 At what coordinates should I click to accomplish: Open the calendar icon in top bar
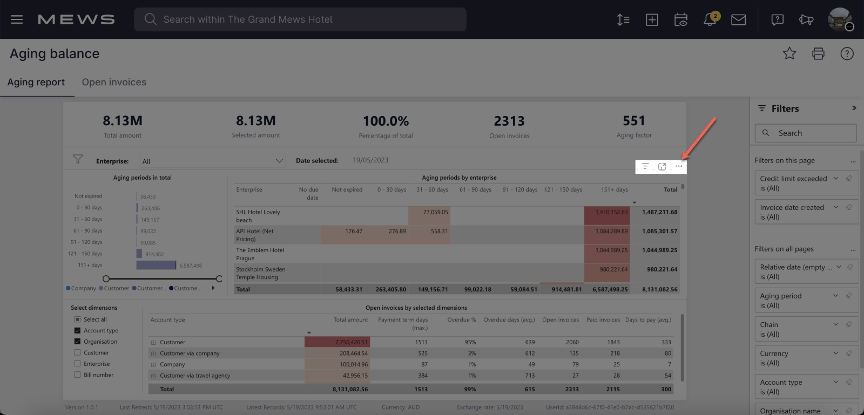pos(680,20)
